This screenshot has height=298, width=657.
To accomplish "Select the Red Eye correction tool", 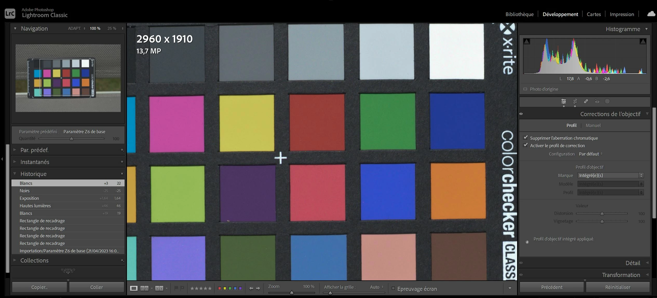I will [x=597, y=101].
